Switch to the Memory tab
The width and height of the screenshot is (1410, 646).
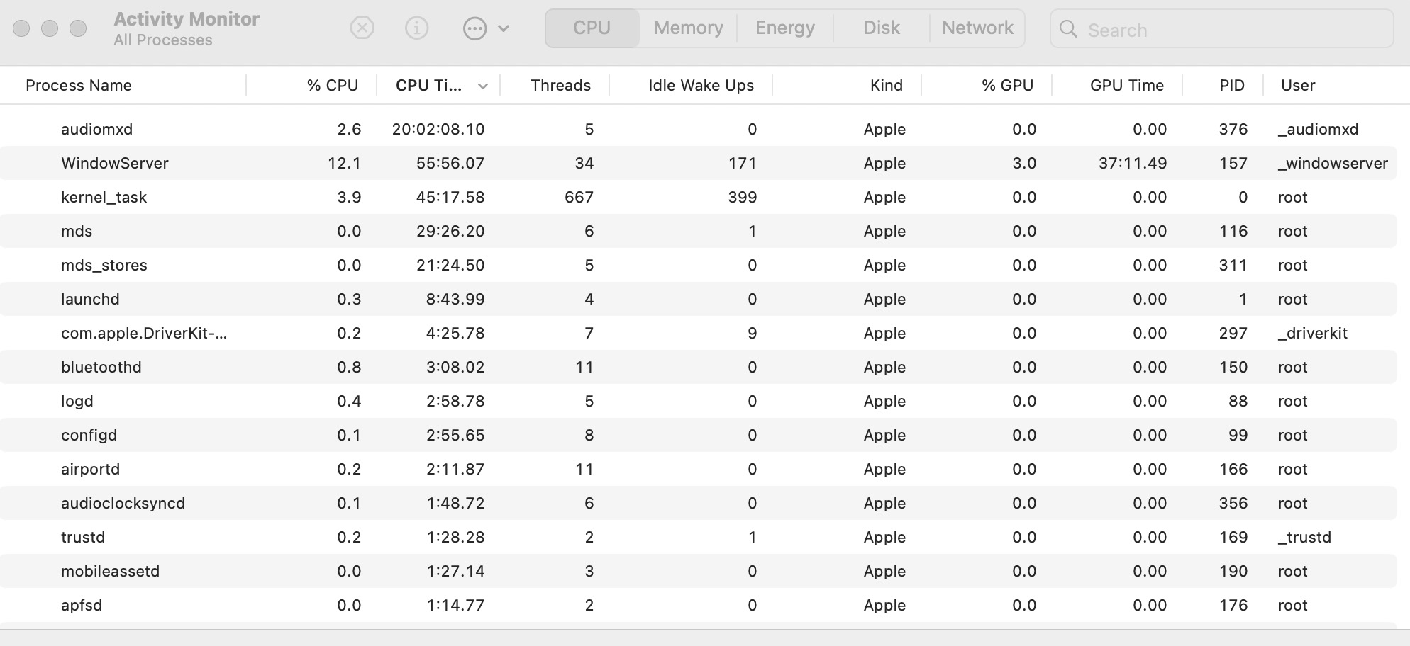coord(689,28)
